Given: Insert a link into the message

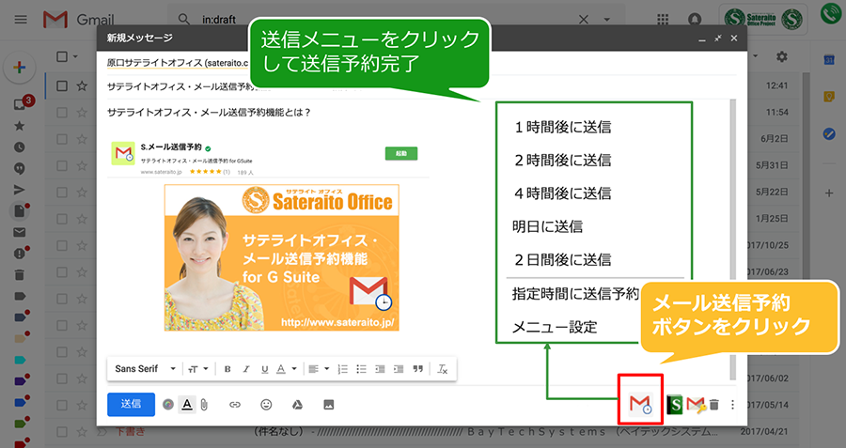Looking at the screenshot, I should click(235, 404).
